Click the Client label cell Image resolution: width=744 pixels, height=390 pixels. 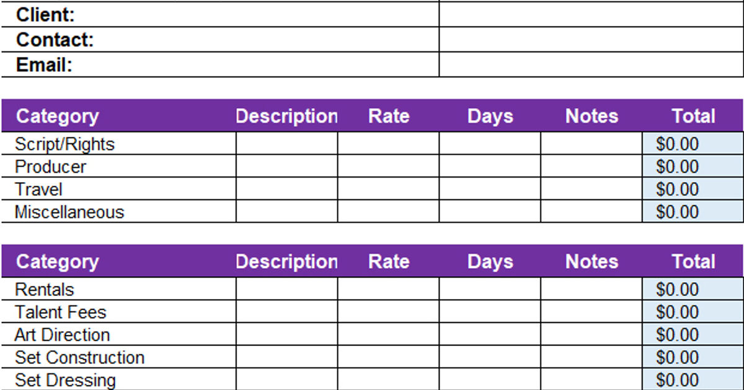(45, 14)
